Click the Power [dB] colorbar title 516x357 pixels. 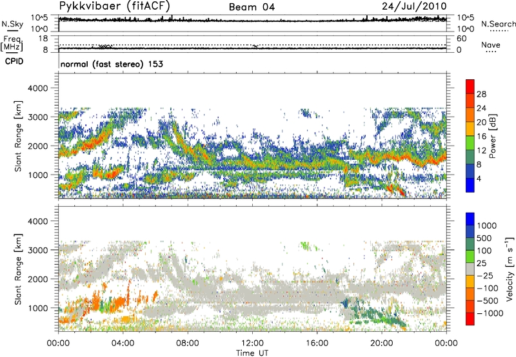pos(493,136)
